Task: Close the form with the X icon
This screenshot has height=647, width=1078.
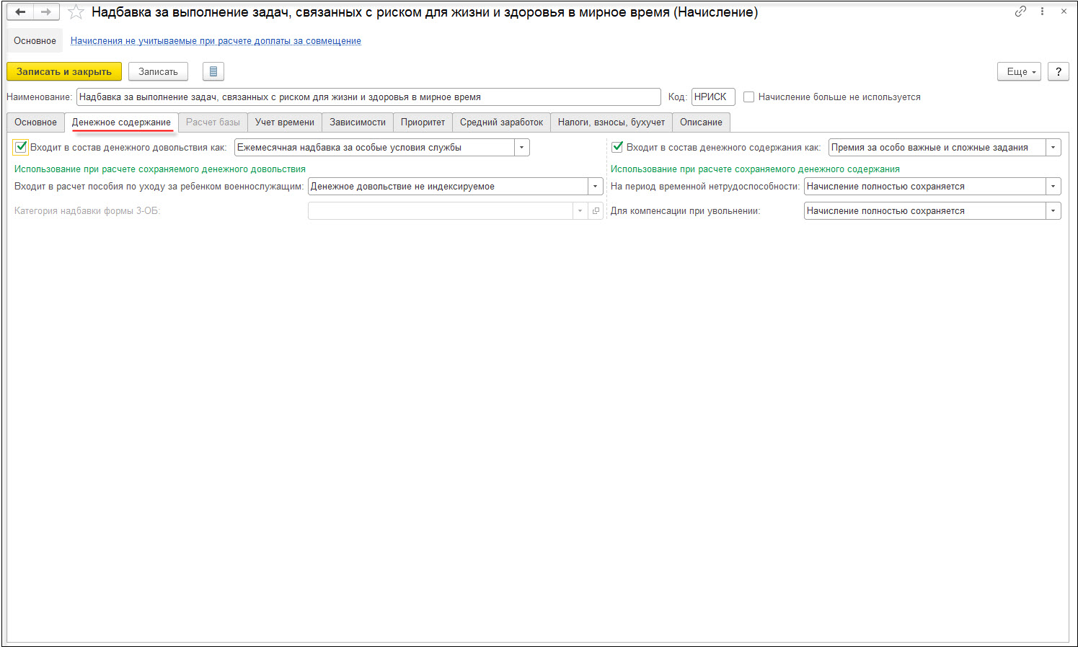Action: 1064,12
